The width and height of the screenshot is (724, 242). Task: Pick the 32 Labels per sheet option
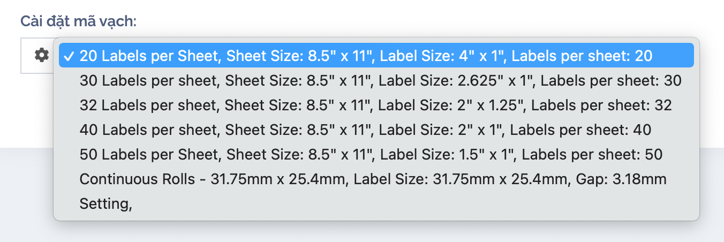375,105
